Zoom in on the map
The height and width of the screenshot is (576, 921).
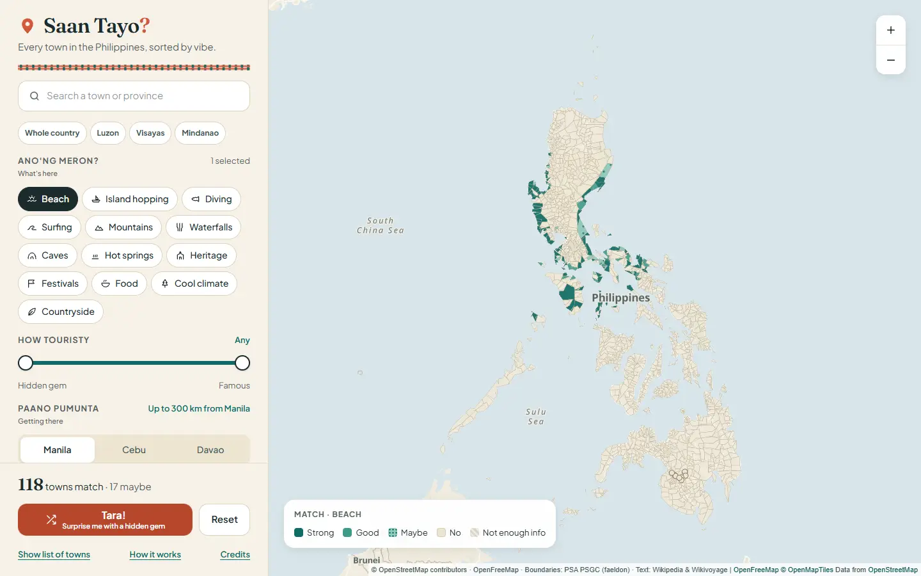tap(891, 30)
